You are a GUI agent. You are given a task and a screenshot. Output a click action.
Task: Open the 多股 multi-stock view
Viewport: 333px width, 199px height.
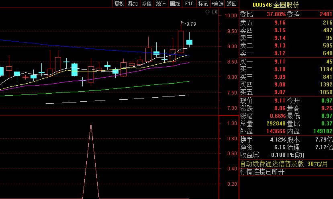coord(147,4)
